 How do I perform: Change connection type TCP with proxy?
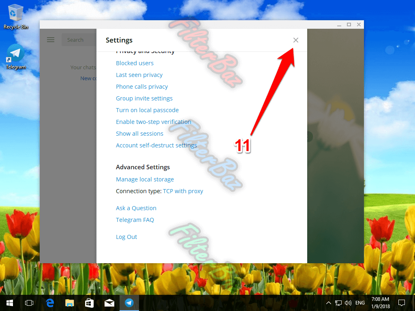[183, 191]
